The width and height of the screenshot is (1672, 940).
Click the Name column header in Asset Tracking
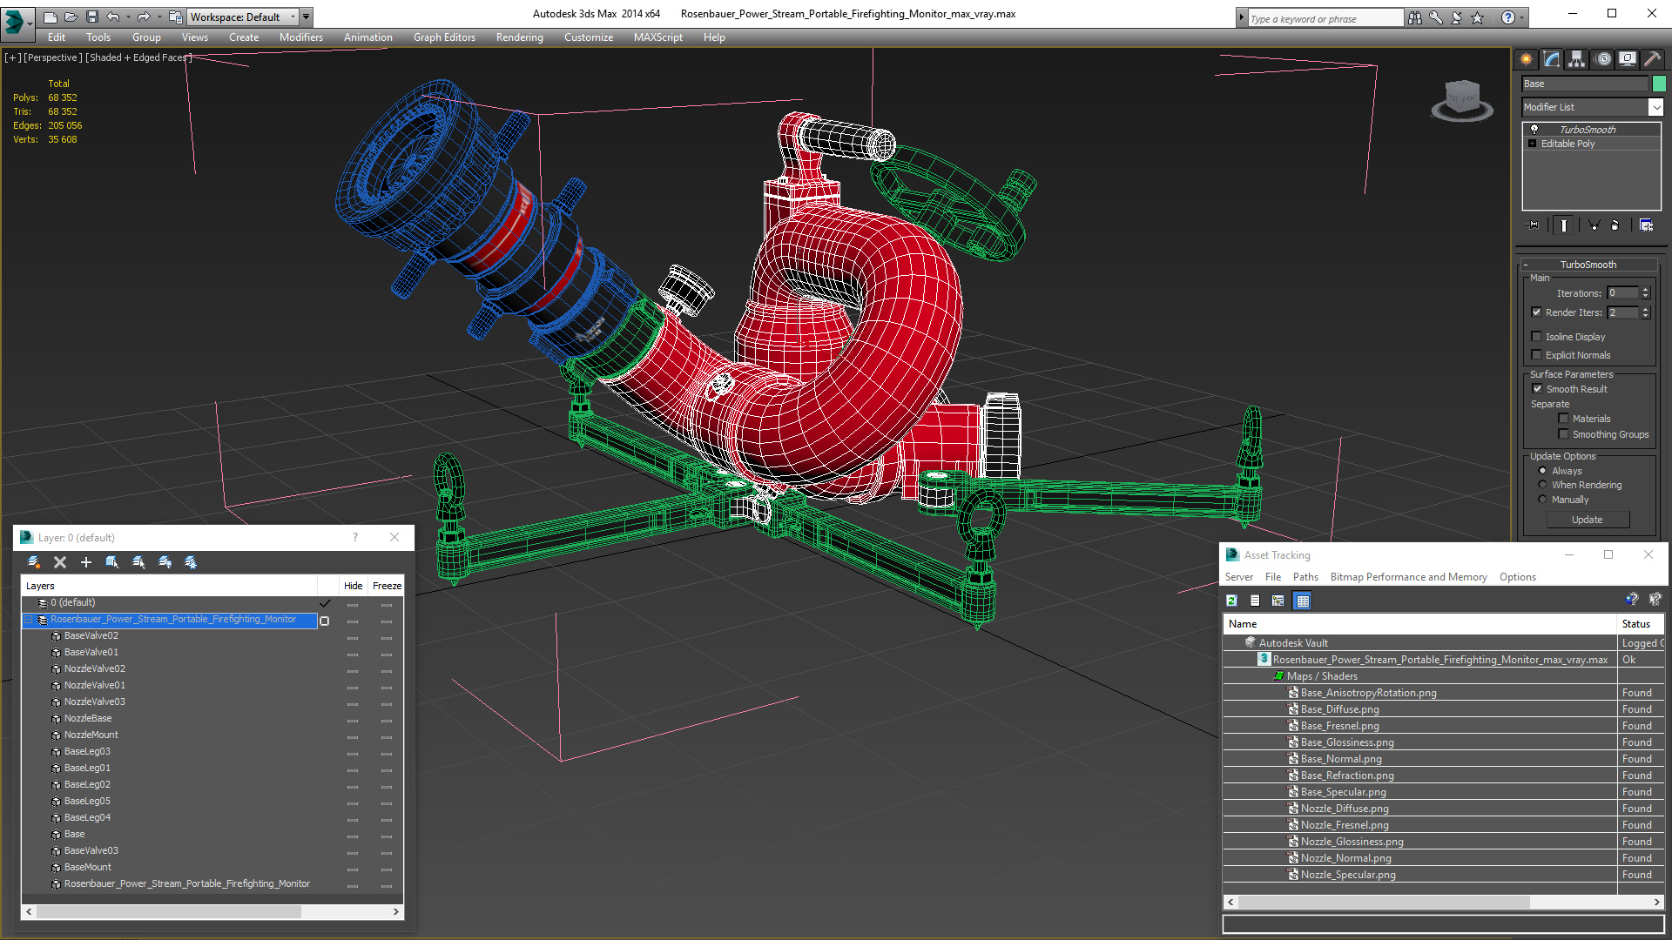pos(1419,624)
